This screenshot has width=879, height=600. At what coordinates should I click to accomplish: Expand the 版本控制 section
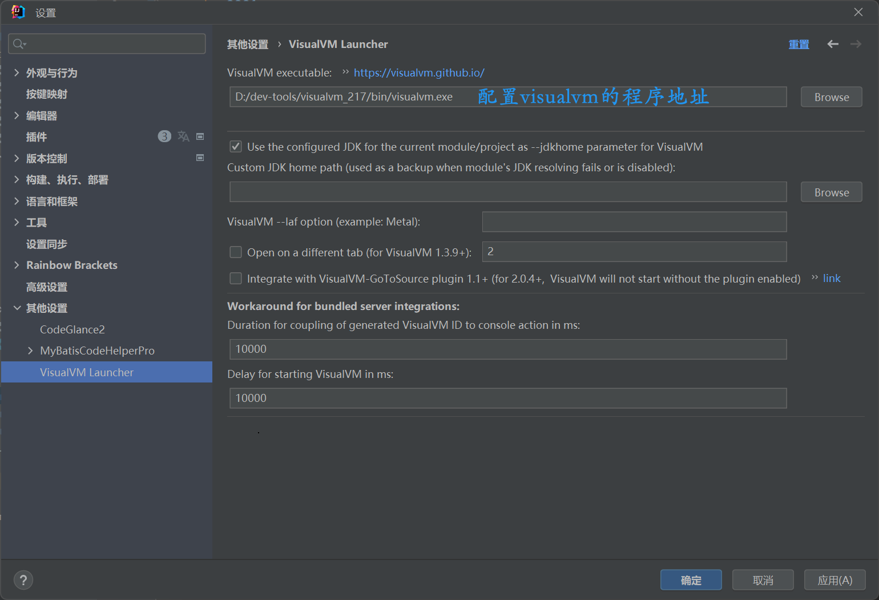17,158
